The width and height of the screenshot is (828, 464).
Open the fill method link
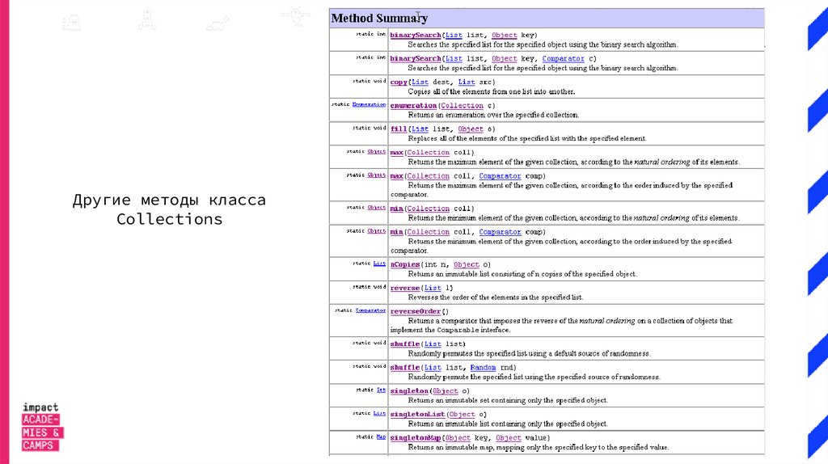click(399, 129)
